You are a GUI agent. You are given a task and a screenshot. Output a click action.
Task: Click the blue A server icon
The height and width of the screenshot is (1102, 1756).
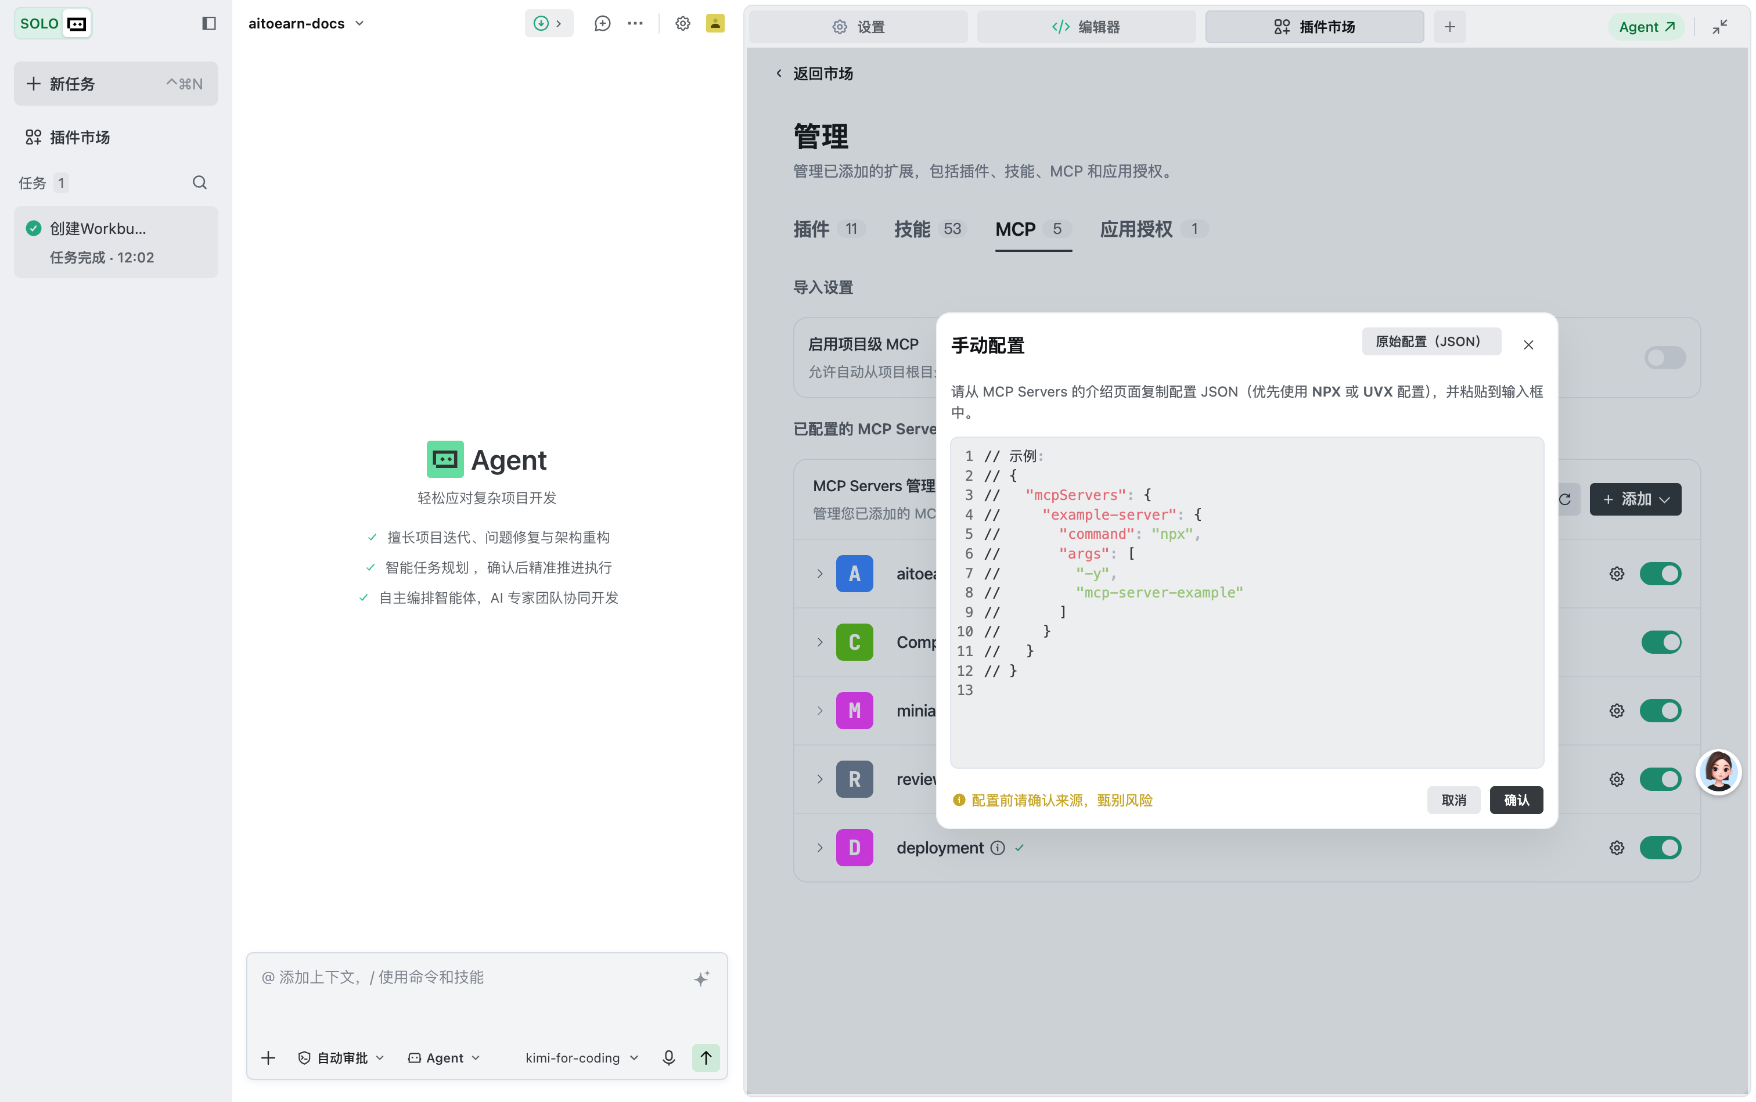pyautogui.click(x=854, y=574)
